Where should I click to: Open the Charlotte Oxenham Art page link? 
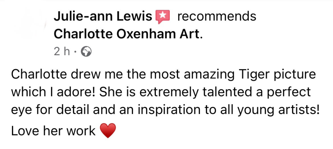[x=126, y=34]
